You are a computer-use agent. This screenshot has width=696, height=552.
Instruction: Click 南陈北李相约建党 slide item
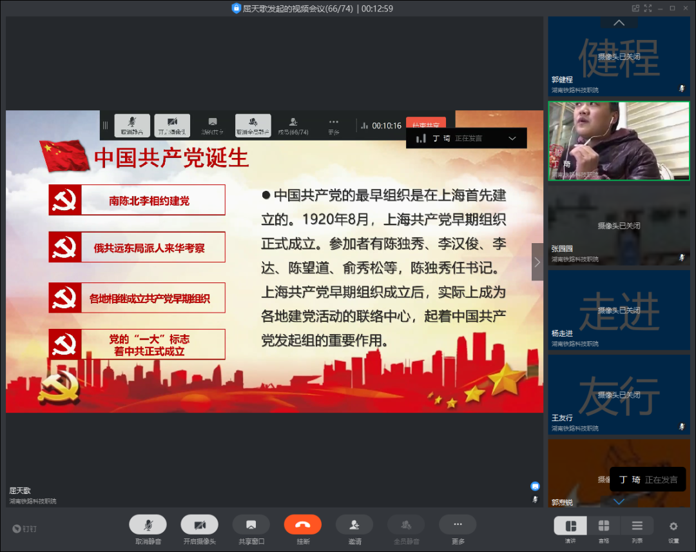pos(137,201)
